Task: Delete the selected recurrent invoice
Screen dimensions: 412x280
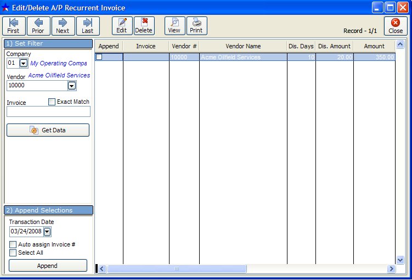Action: tap(144, 26)
